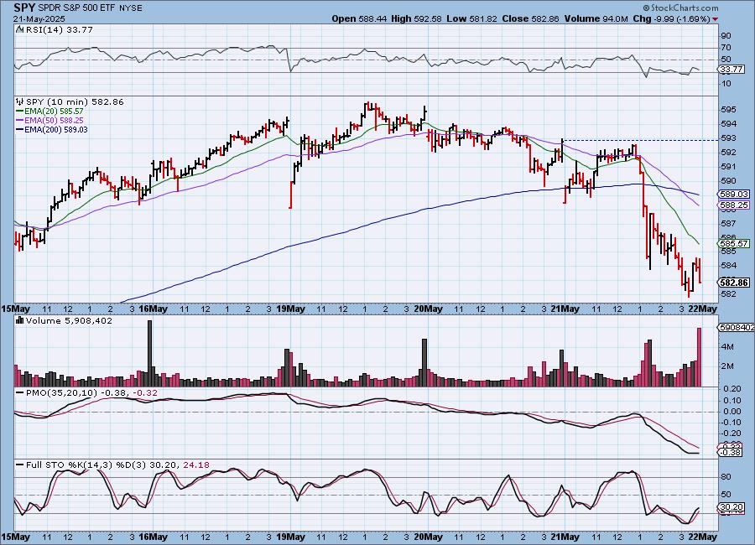Image resolution: width=755 pixels, height=545 pixels.
Task: Click the date '21-May-2025'
Action: (39, 18)
